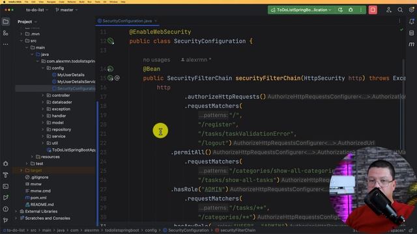
Task: Click gutter bean icon on line 12
Action: pyautogui.click(x=111, y=41)
